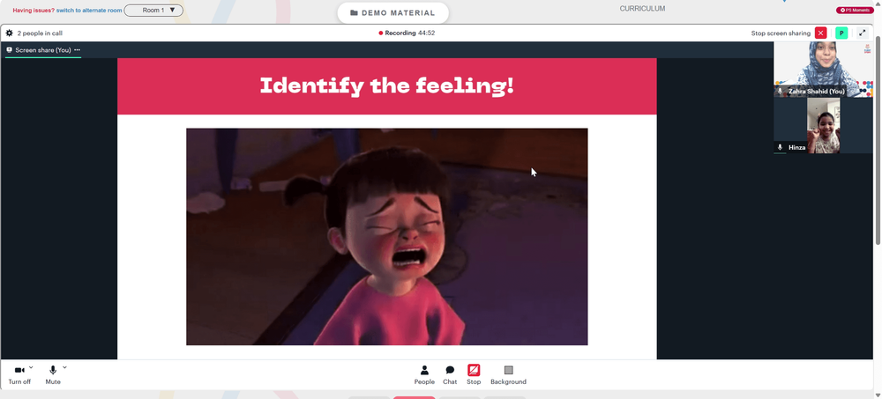
Task: Expand microphone options chevron
Action: [x=64, y=367]
